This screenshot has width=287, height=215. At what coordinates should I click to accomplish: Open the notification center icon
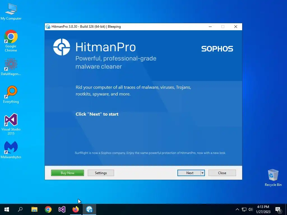[278, 210]
